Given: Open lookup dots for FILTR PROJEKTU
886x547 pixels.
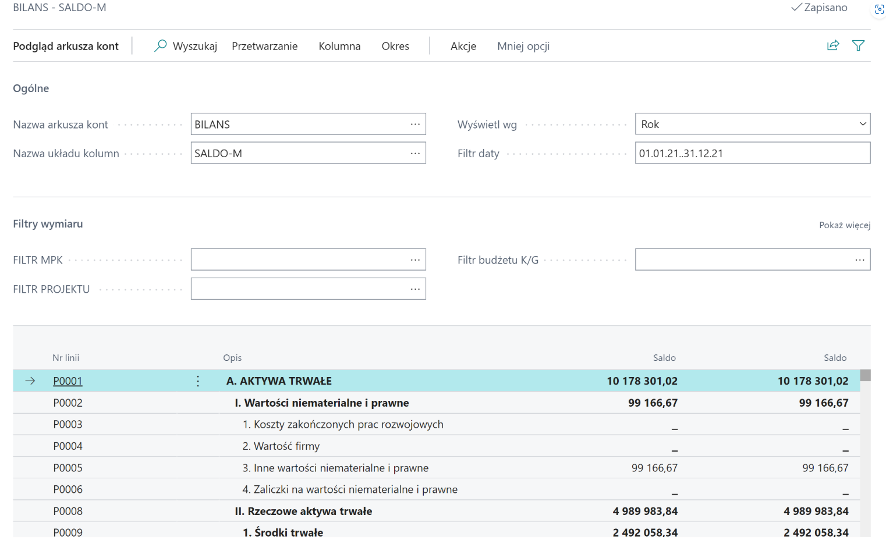Looking at the screenshot, I should coord(415,289).
